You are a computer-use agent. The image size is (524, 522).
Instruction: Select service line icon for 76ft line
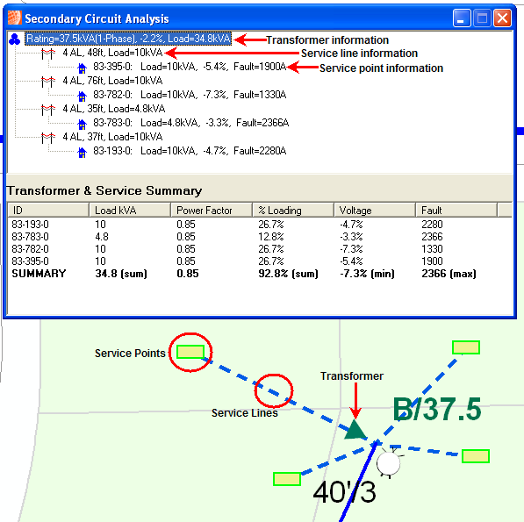pos(47,82)
